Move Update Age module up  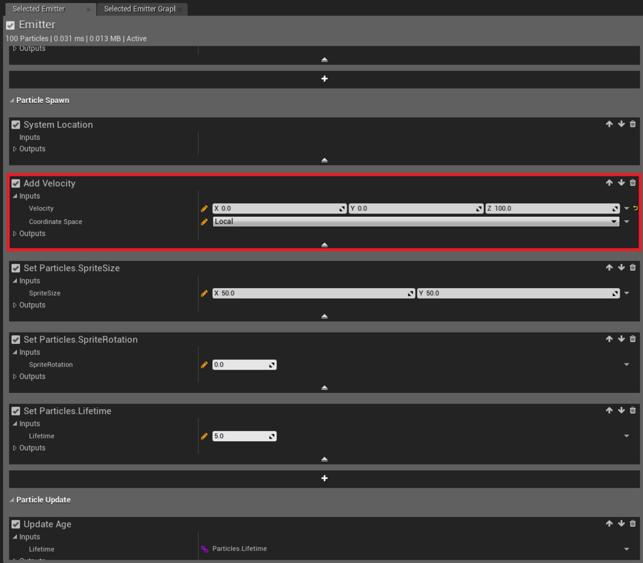point(609,523)
